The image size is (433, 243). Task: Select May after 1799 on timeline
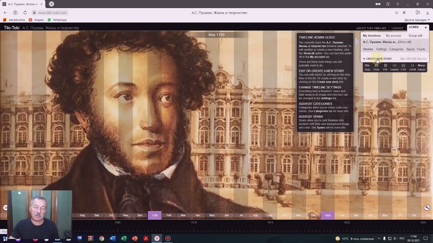point(212,215)
